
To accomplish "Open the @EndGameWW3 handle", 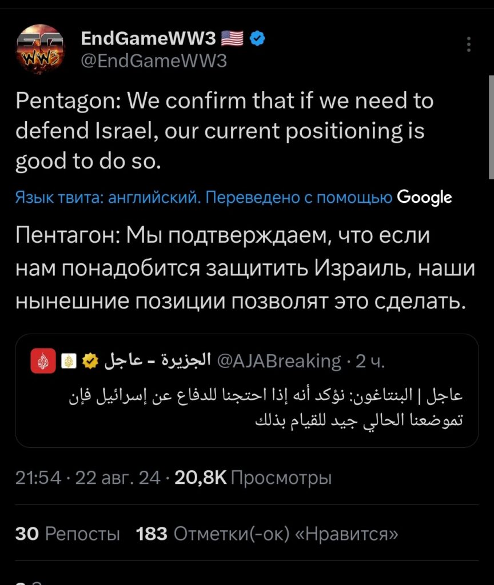I will (154, 61).
